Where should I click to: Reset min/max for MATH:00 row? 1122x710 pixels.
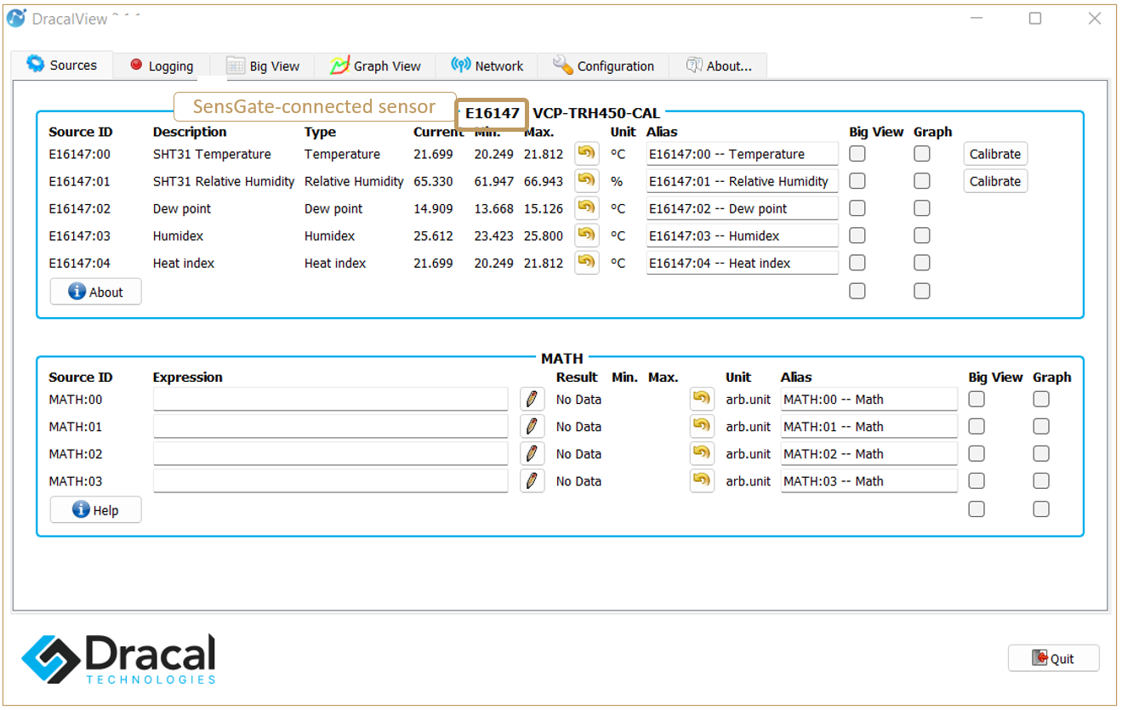[702, 400]
